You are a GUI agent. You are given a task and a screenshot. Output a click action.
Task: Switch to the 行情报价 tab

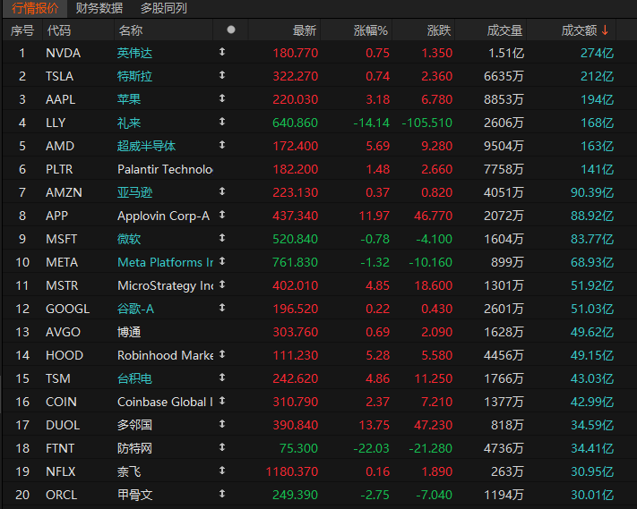35,8
